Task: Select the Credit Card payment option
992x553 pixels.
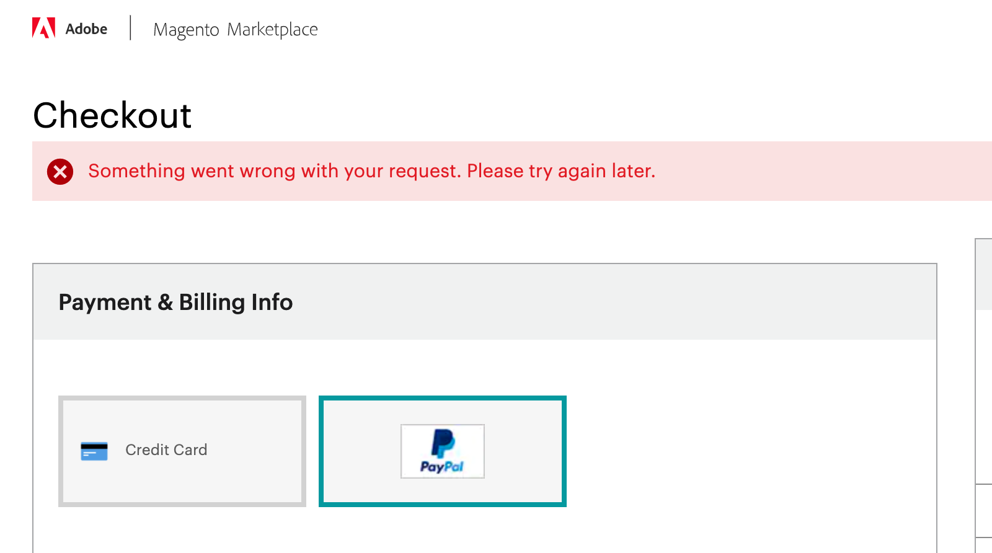Action: pos(181,451)
